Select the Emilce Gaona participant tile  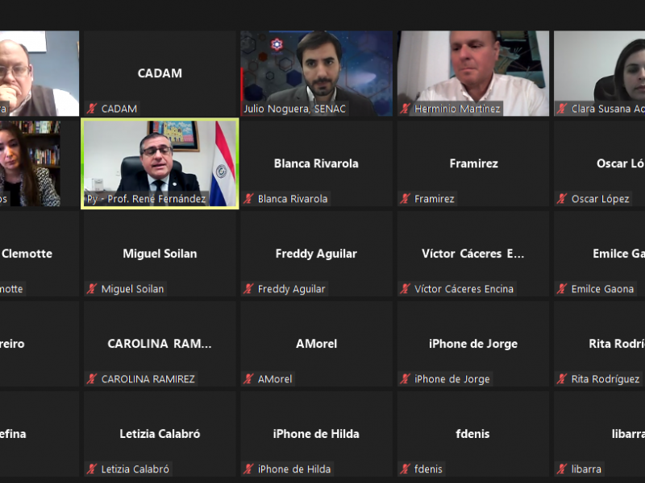pos(599,254)
